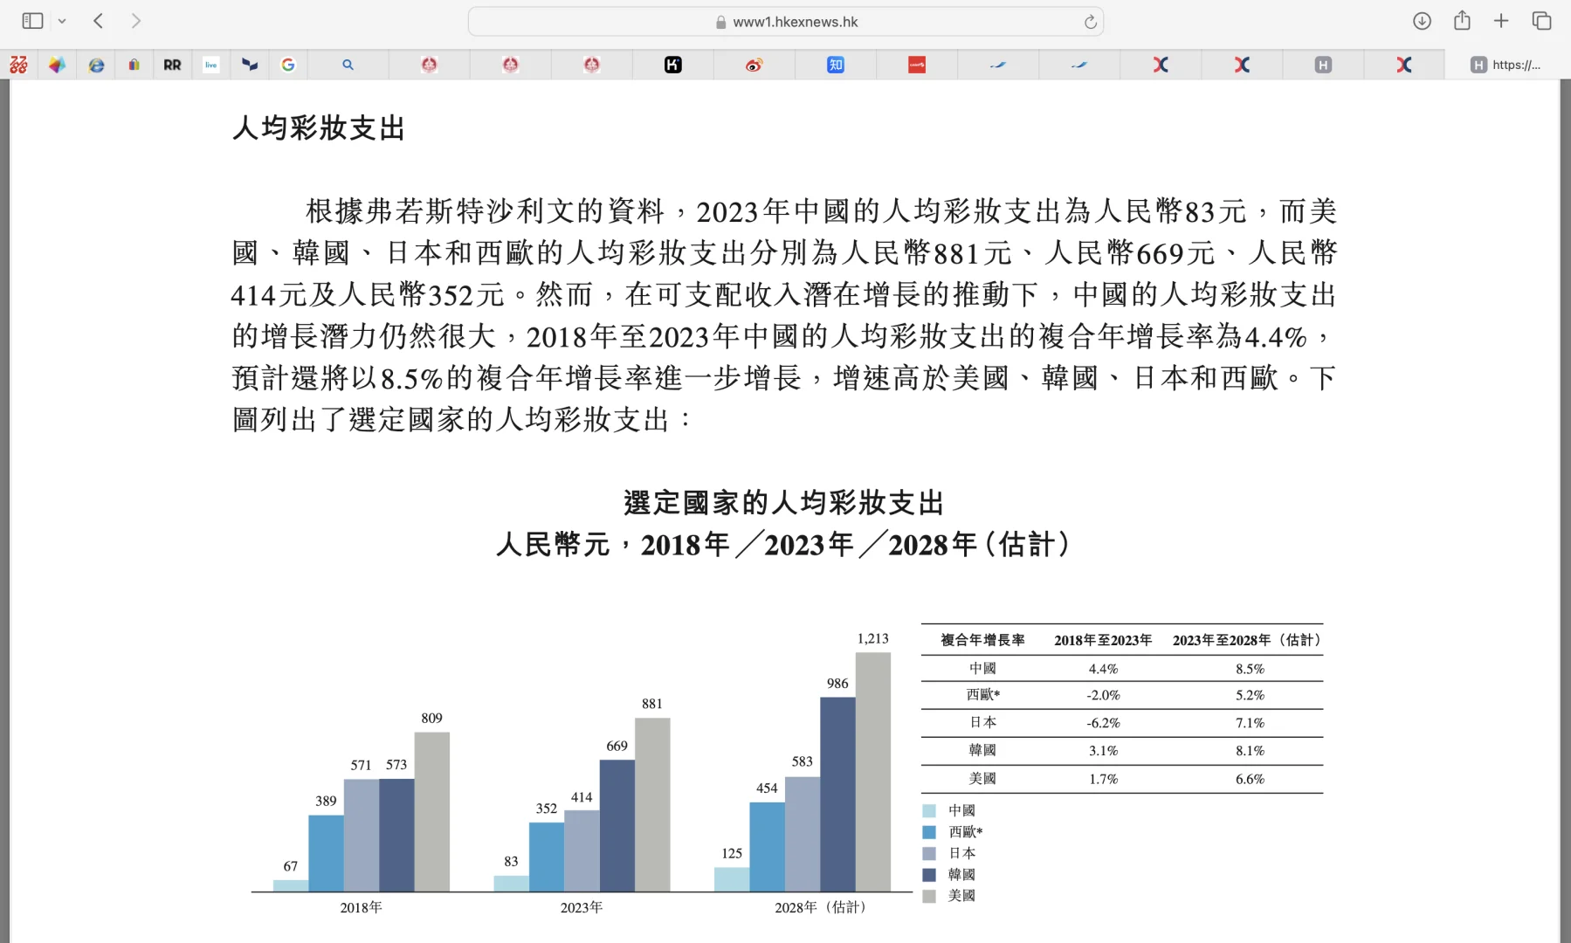This screenshot has height=943, width=1571.
Task: Click the 西歐* legend color swatch
Action: tap(929, 832)
